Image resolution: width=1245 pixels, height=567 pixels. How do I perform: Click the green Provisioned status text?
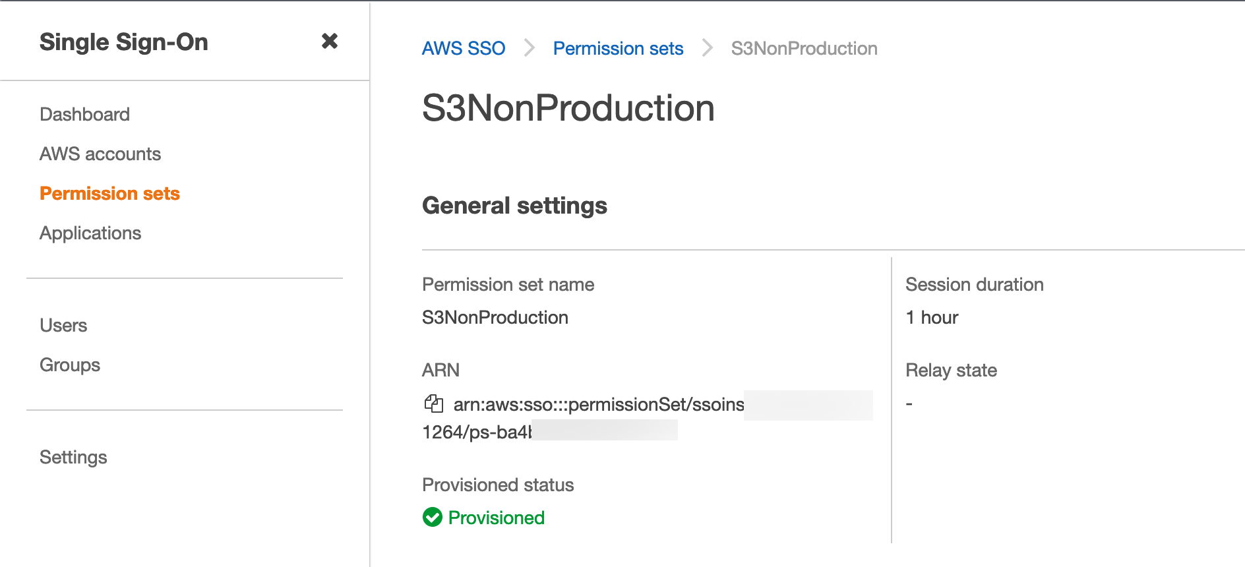[x=496, y=518]
